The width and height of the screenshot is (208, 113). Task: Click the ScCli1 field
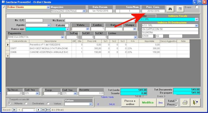[x=88, y=37]
